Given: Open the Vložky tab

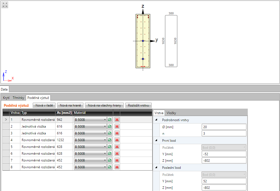Looking at the screenshot, I should point(171,113).
